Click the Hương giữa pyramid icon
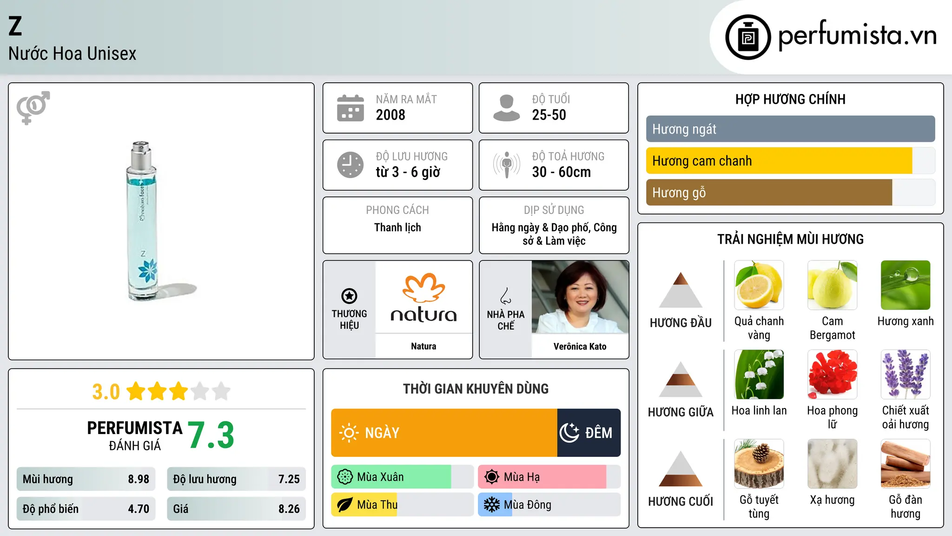The height and width of the screenshot is (536, 952). pyautogui.click(x=681, y=379)
